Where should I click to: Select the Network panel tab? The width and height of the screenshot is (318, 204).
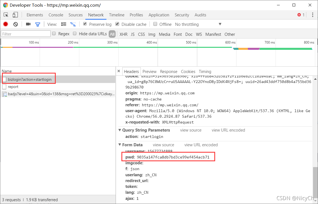[96, 15]
